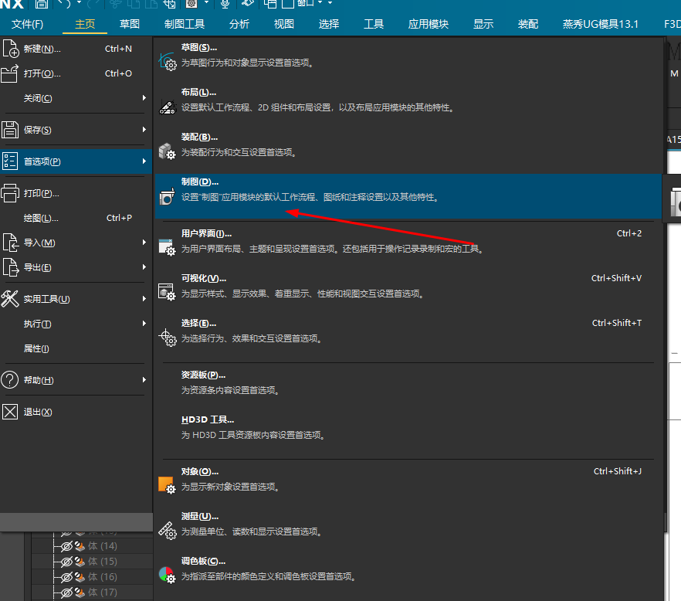This screenshot has height=601, width=681.
Task: Switch to the 分析 ribbon tab
Action: (239, 23)
